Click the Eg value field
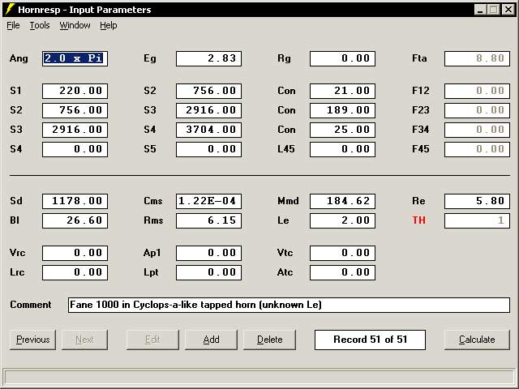519x389 pixels. tap(208, 58)
